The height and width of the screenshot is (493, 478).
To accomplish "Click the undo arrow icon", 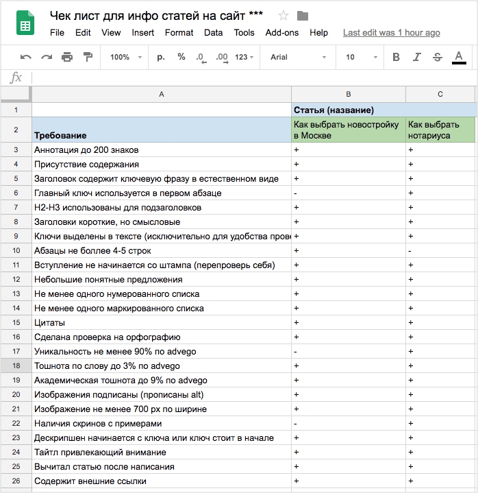I will 26,57.
